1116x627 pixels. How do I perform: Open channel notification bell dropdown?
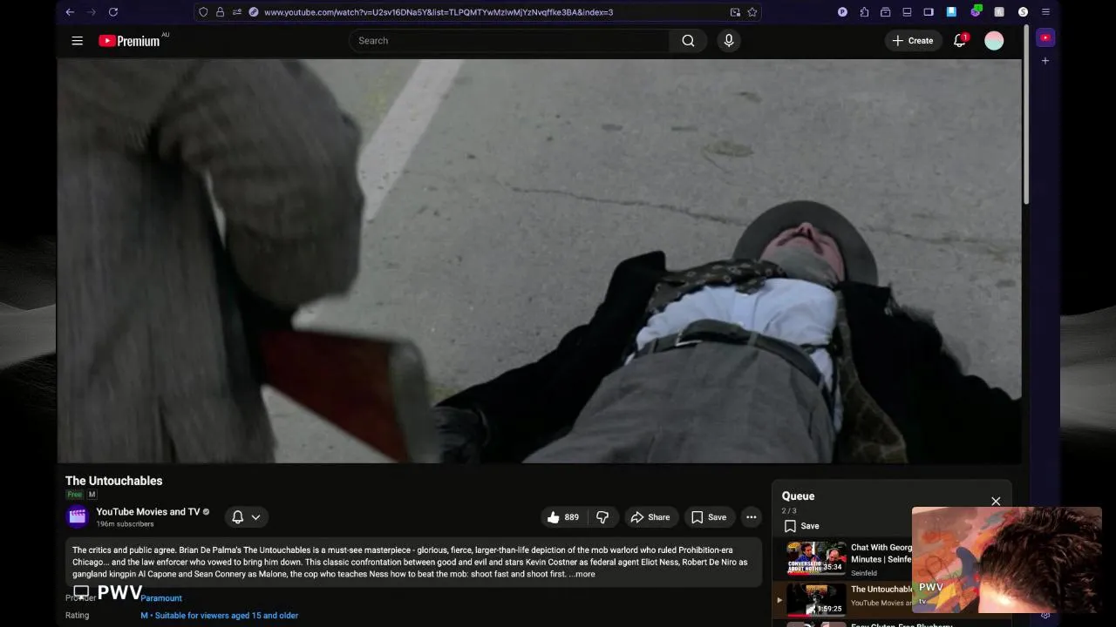point(246,517)
